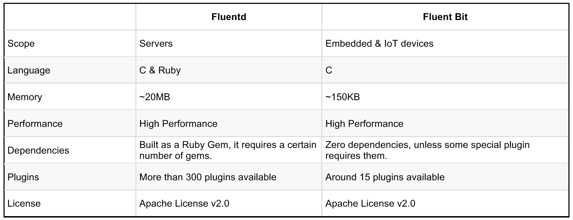
Task: Click the Memory row label
Action: (x=25, y=97)
